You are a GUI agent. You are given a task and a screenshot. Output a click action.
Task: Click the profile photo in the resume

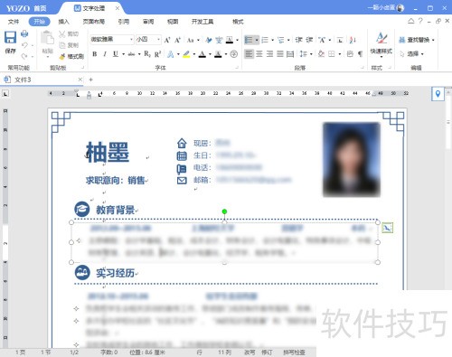tap(352, 159)
